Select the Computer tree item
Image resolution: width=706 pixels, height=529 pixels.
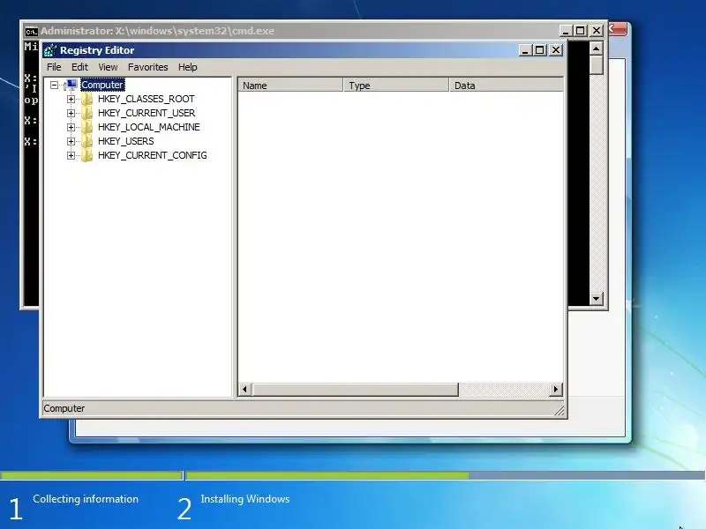click(102, 85)
